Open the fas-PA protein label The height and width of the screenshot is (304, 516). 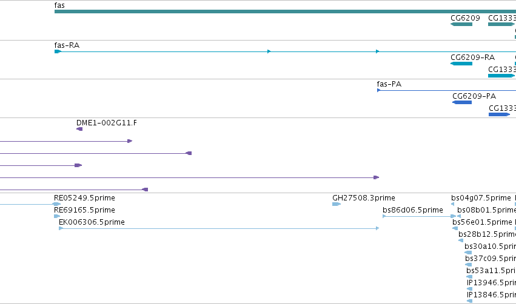point(389,84)
